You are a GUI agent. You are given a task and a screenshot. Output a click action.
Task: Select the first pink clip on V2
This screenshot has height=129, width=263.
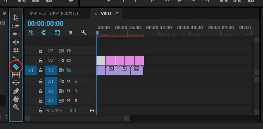tap(110, 60)
